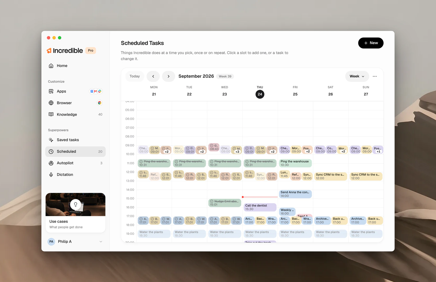Create a new scheduled task
The width and height of the screenshot is (436, 282).
click(371, 43)
